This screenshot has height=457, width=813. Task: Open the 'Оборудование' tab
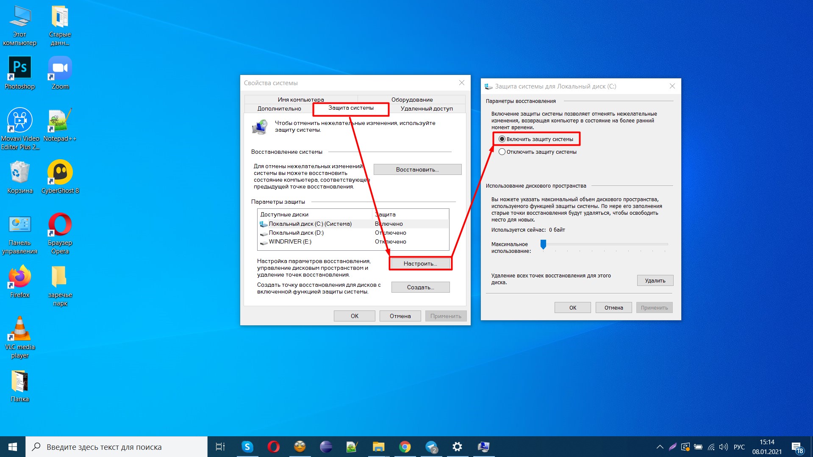[x=412, y=100]
